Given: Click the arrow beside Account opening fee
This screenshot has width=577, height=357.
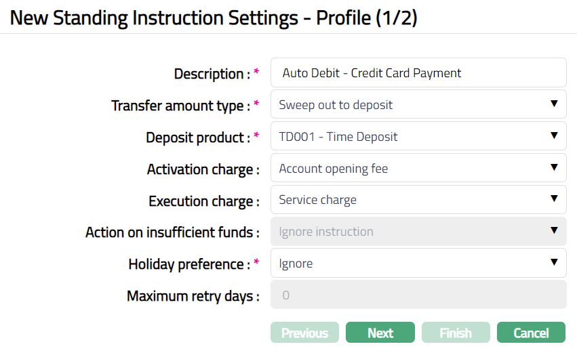Looking at the screenshot, I should [554, 168].
